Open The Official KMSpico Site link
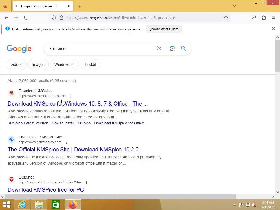Screen dimensions: 280x210 coord(73,150)
